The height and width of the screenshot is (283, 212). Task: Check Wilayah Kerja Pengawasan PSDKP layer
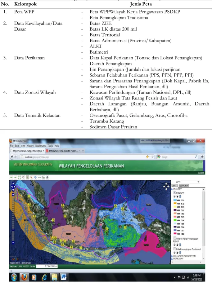174,238
